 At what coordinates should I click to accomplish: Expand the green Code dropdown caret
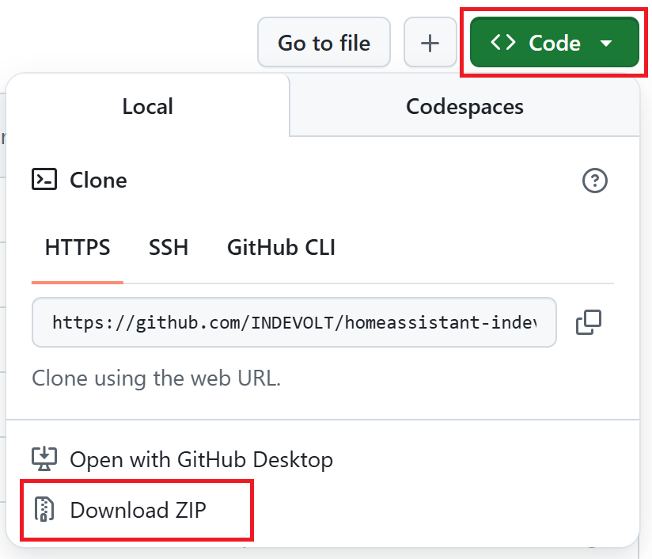(606, 44)
